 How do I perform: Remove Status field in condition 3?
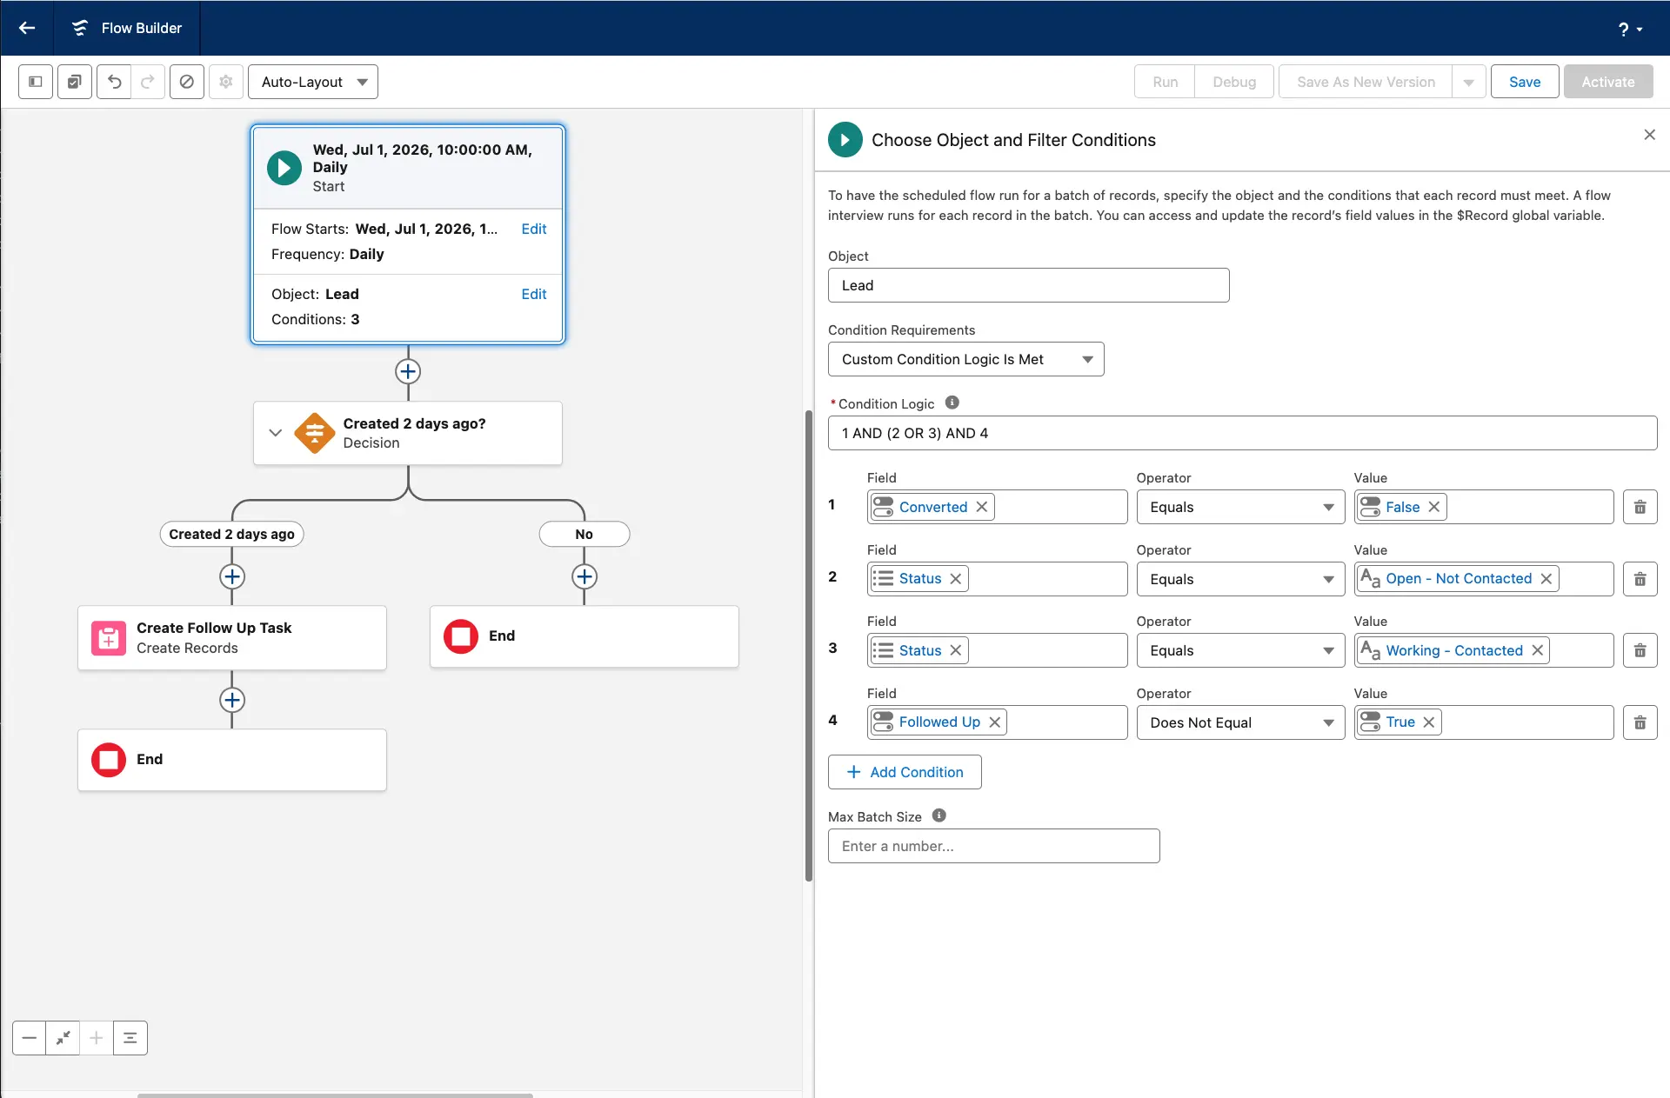[x=956, y=650]
